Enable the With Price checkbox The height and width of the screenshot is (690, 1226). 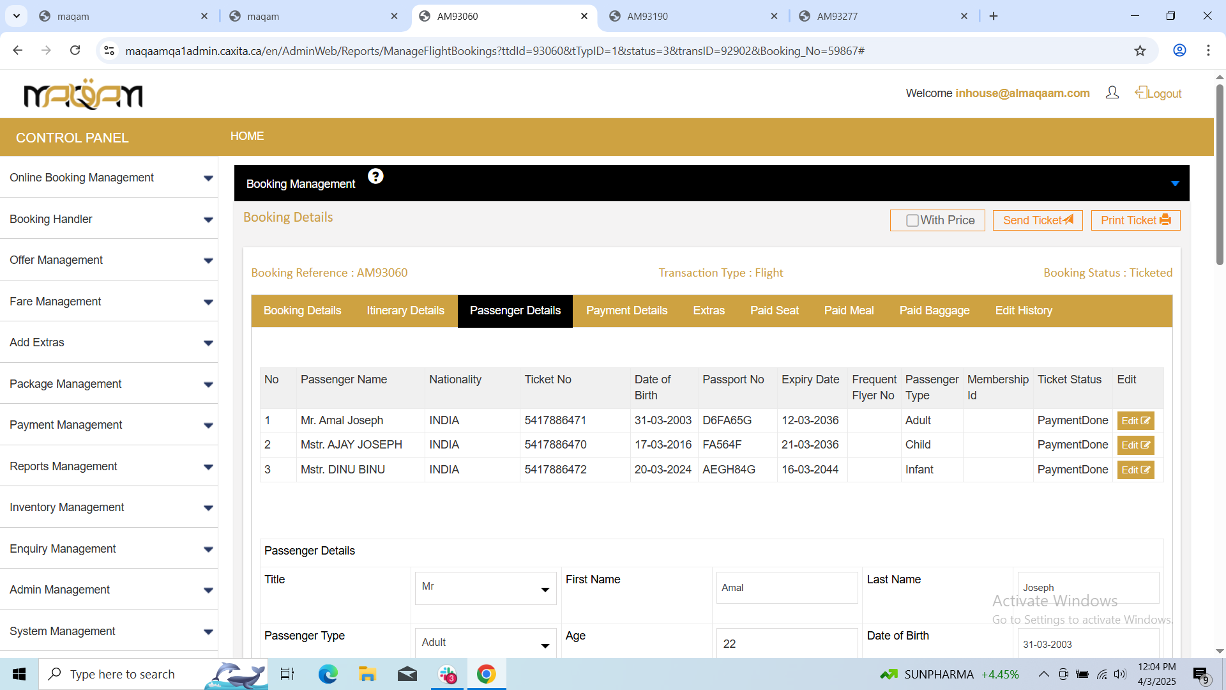[912, 220]
